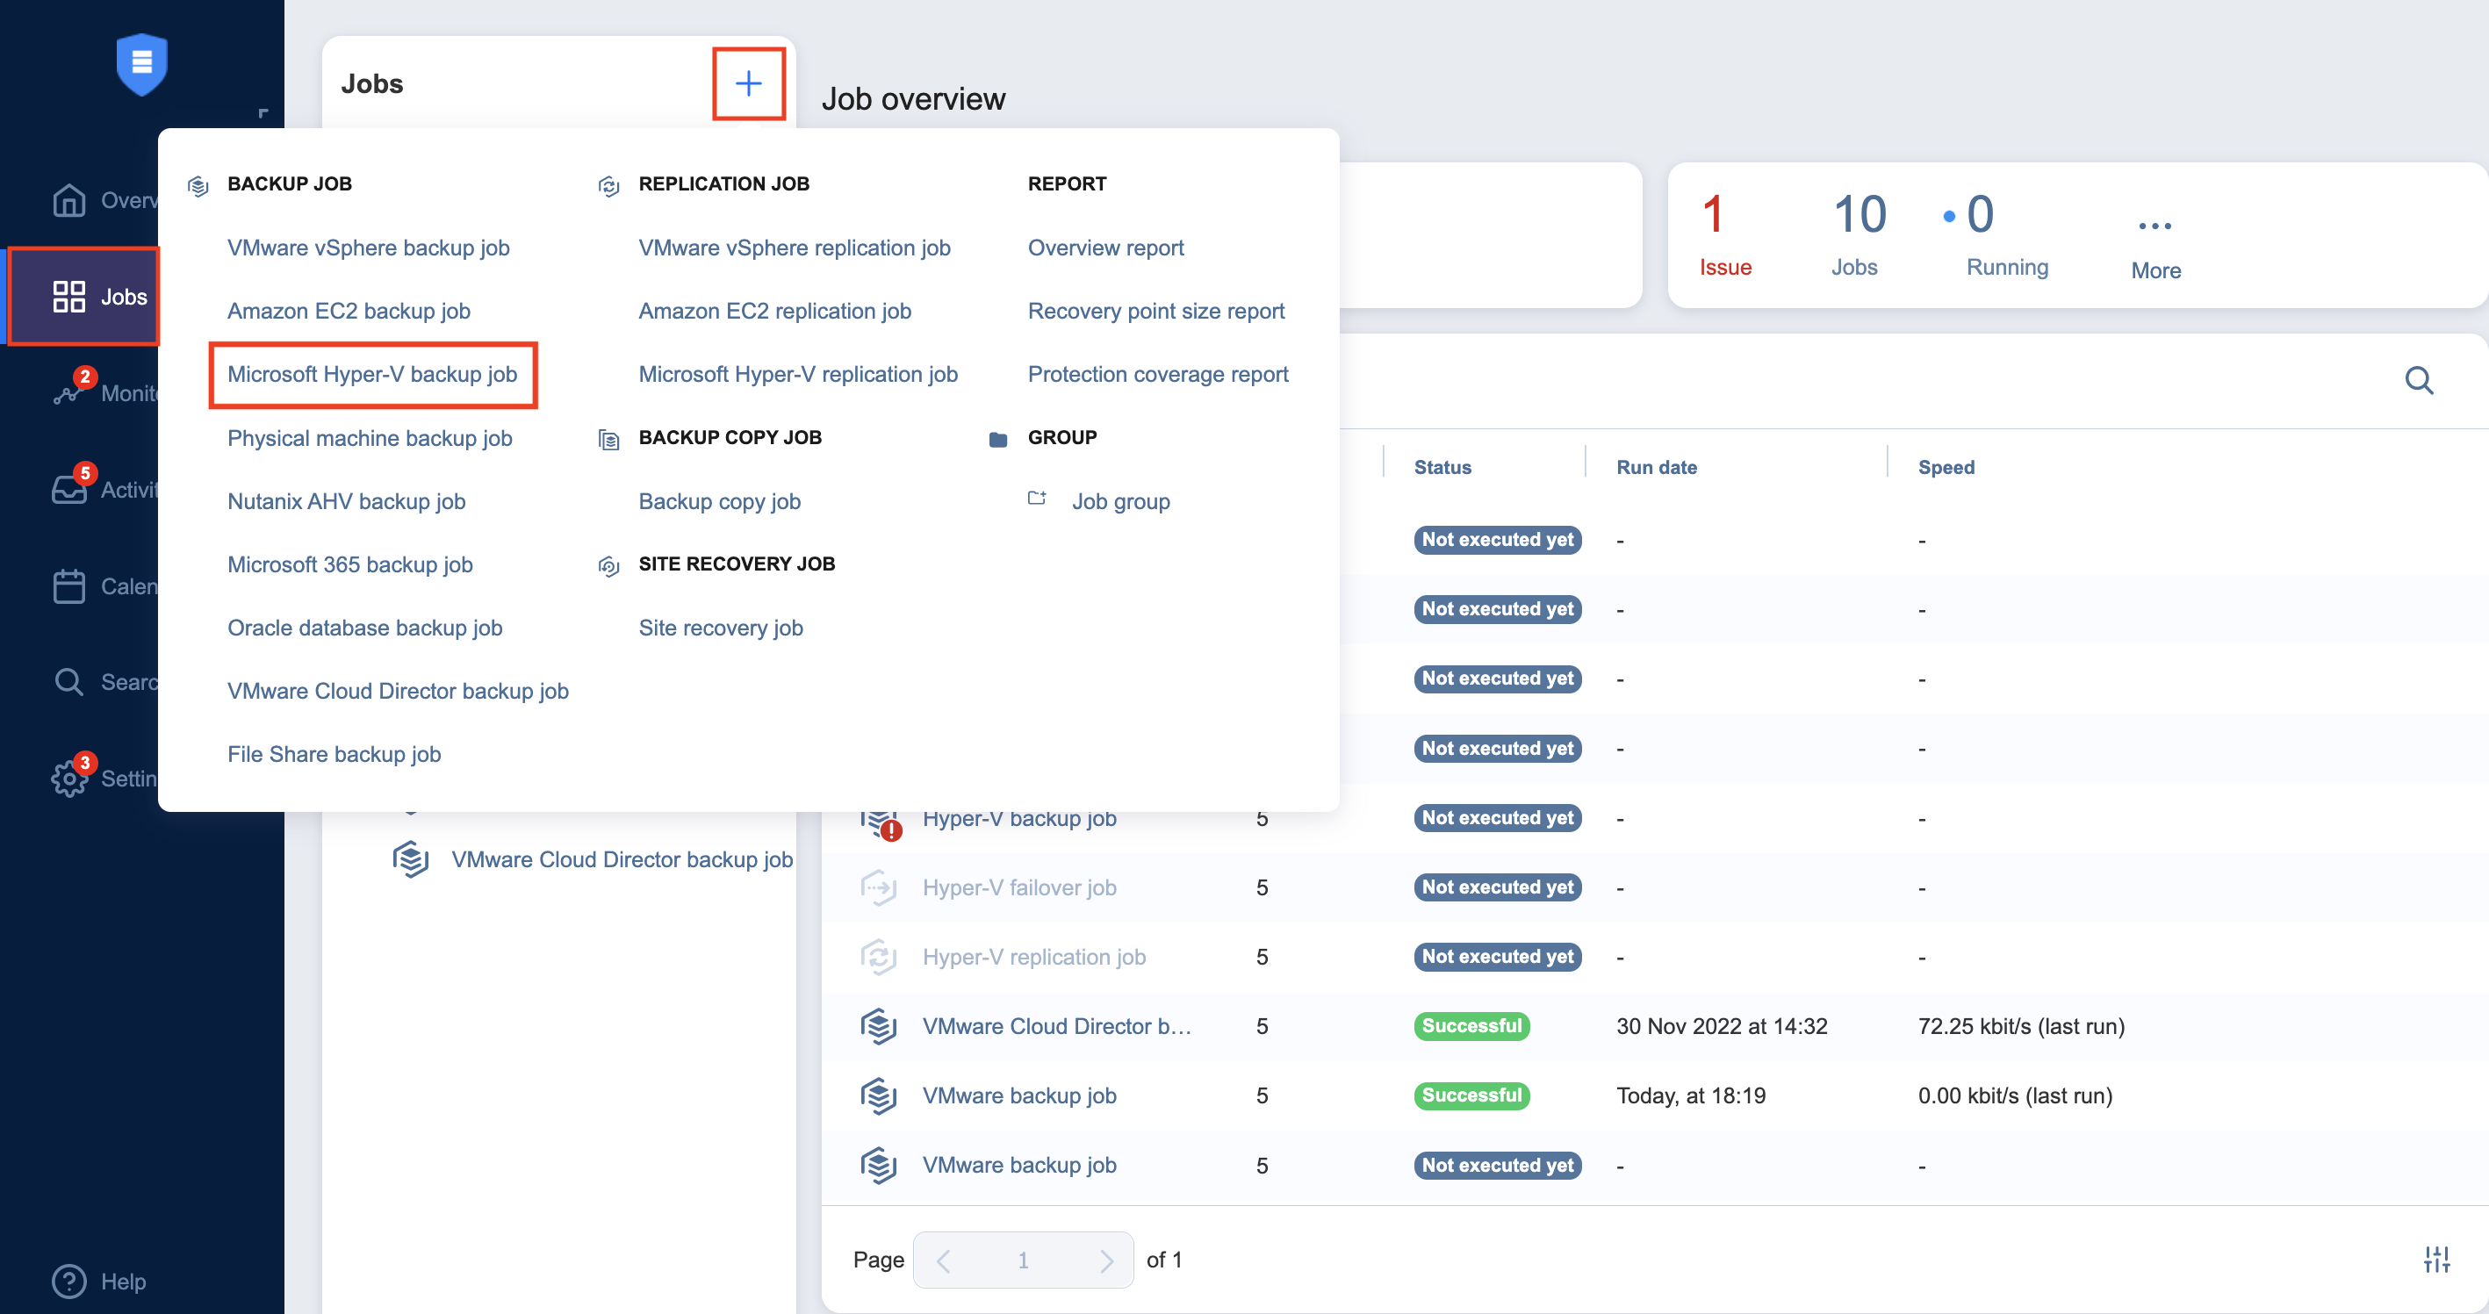
Task: Open Settings gear icon with badge
Action: (x=68, y=779)
